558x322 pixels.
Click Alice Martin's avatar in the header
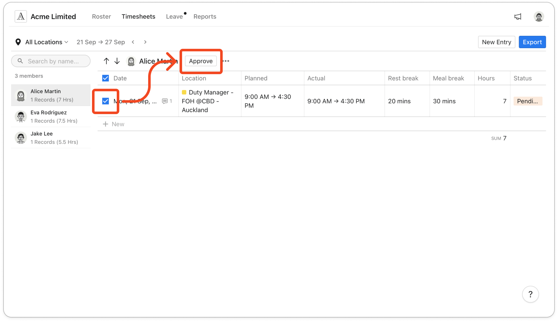[x=131, y=61]
